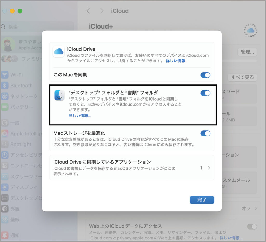Click the 外観 label in sidebar
This screenshot has width=266, height=242.
15,209
